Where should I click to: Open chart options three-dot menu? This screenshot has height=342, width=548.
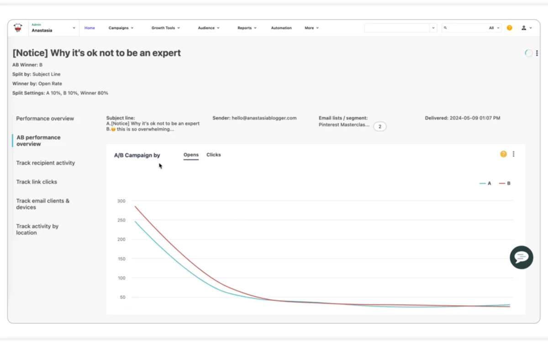(x=513, y=154)
